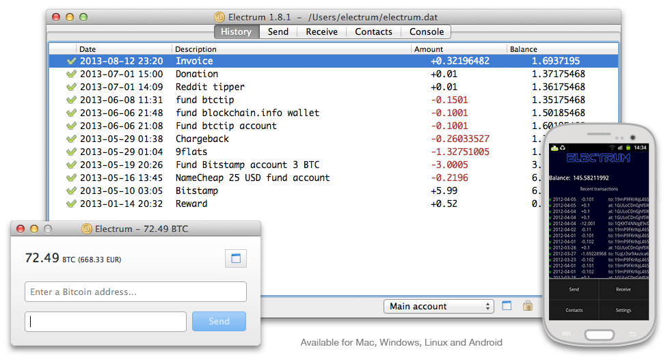The height and width of the screenshot is (362, 670).
Task: Select NameCheap 25 USD fund account row
Action: [x=297, y=178]
